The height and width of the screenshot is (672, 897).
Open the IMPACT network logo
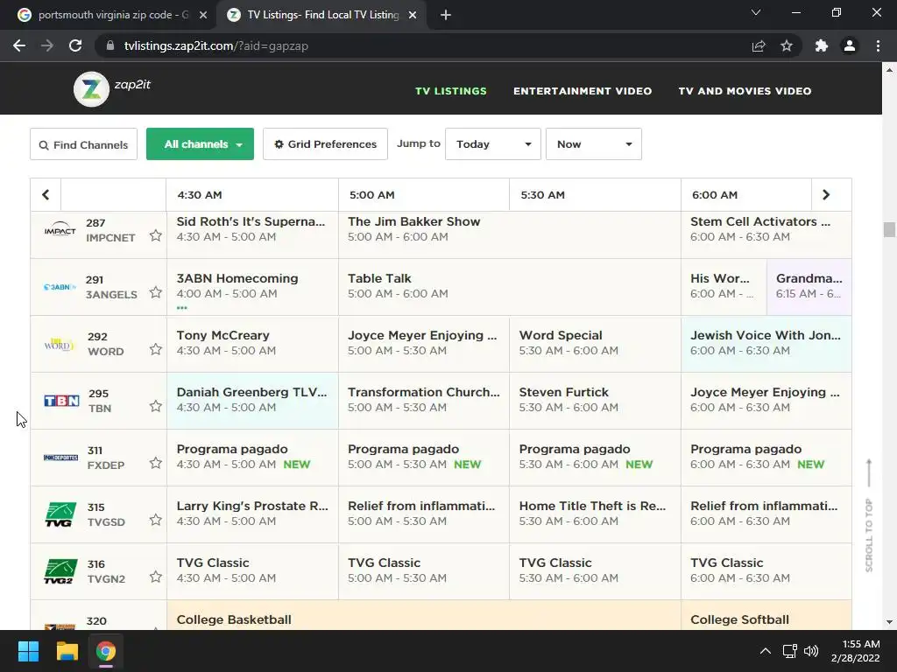pos(60,230)
